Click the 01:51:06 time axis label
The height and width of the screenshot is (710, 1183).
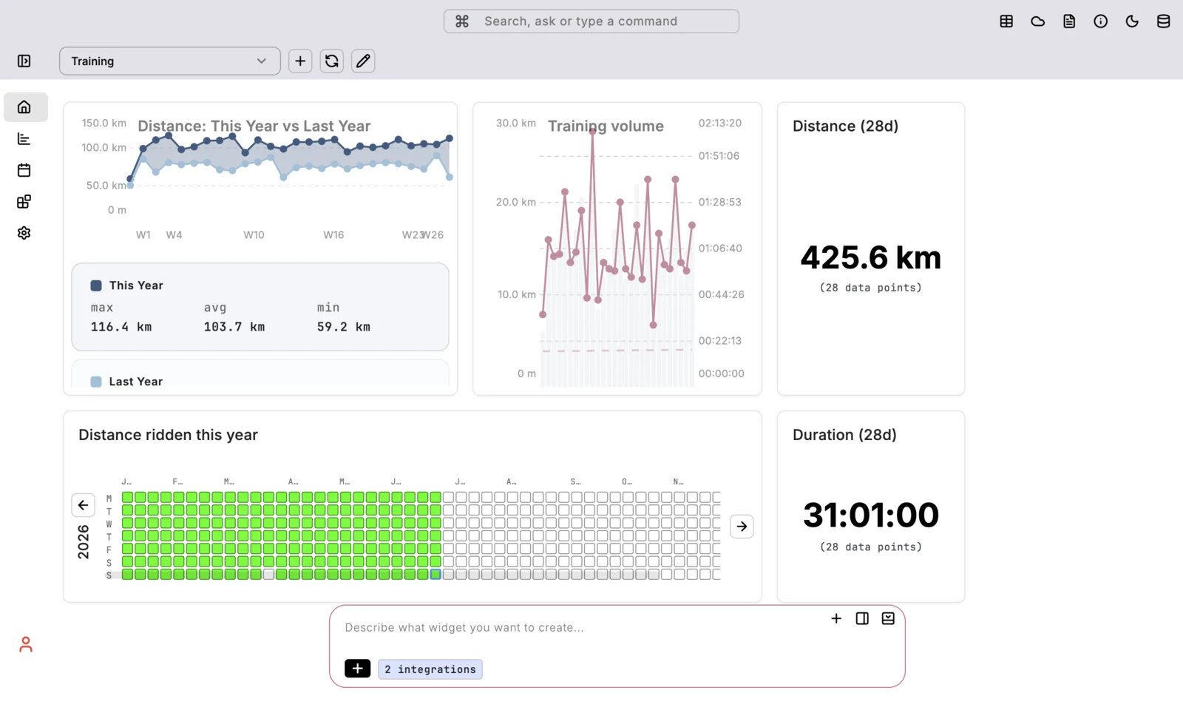point(719,156)
